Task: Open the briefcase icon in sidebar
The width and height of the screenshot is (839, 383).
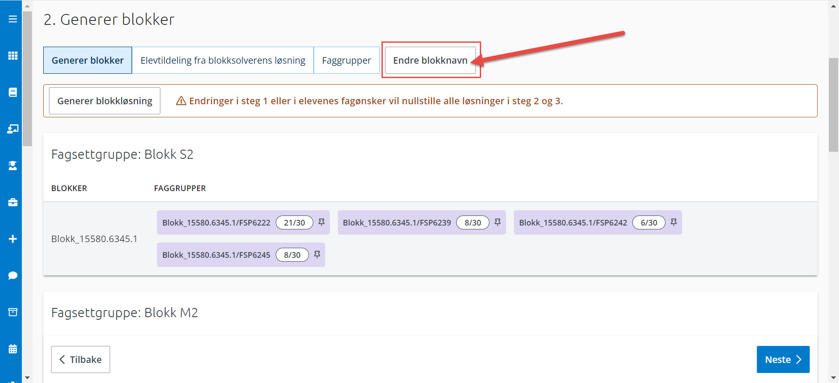Action: pyautogui.click(x=13, y=202)
